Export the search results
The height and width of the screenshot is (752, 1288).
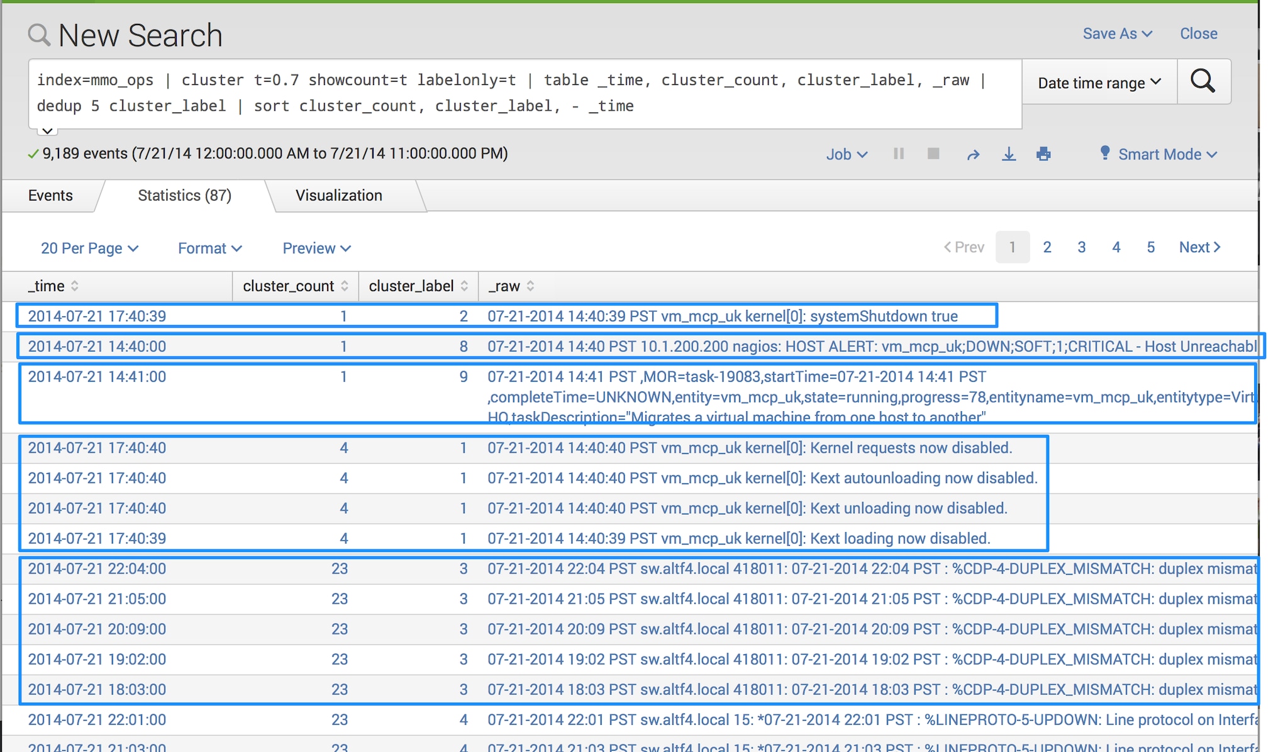point(1009,154)
